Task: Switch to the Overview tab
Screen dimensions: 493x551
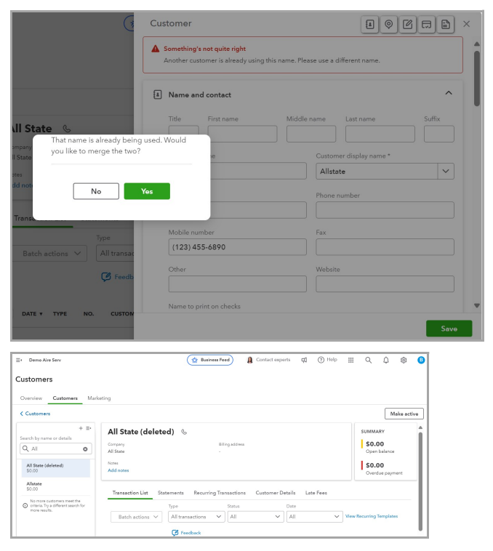Action: click(31, 398)
